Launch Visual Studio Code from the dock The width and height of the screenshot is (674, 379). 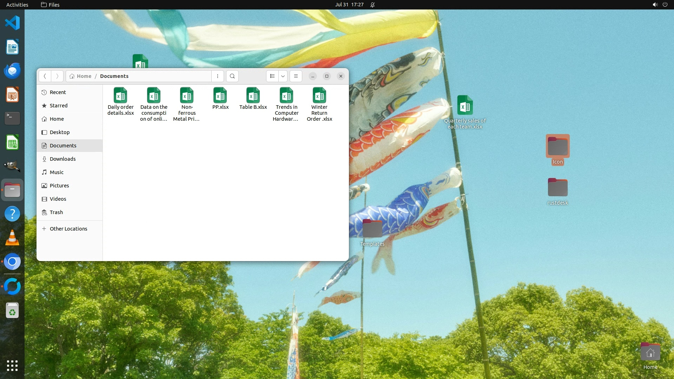tap(12, 23)
